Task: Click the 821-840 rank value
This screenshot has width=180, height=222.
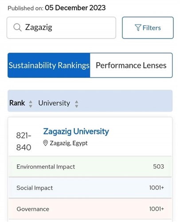Action: (23, 141)
